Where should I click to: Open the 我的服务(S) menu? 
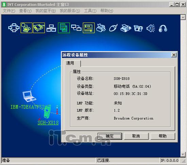70,11
